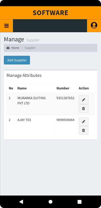Tap the Android back navigation button

(x=21, y=202)
